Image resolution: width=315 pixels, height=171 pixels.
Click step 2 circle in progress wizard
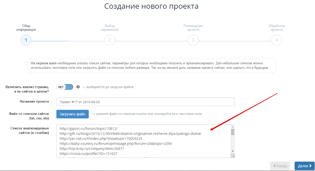tap(109, 40)
